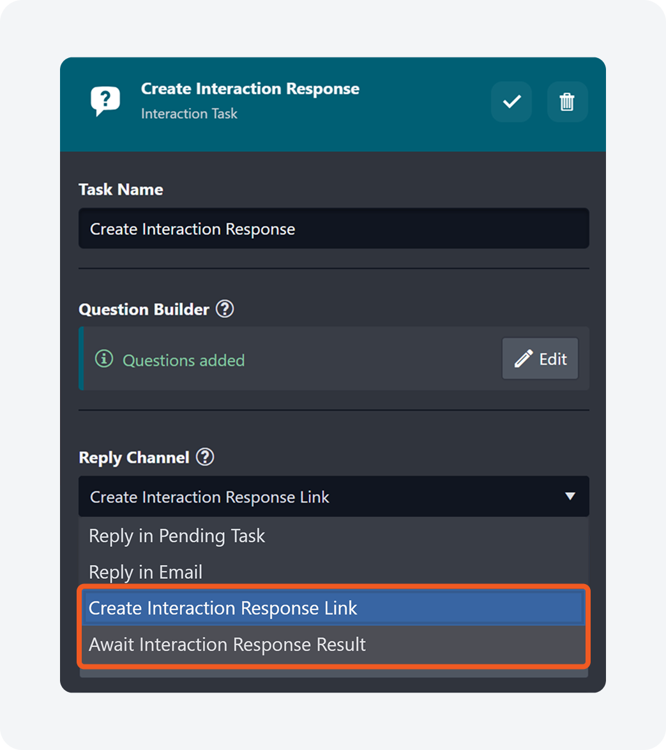Click into the Task Name input field
The width and height of the screenshot is (666, 750).
point(333,229)
